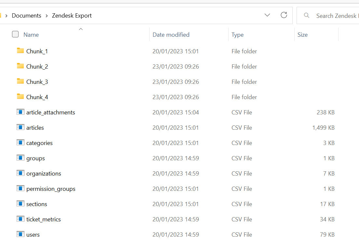The image size is (359, 249).
Task: Toggle sort direction arrow above Name
Action: [81, 29]
